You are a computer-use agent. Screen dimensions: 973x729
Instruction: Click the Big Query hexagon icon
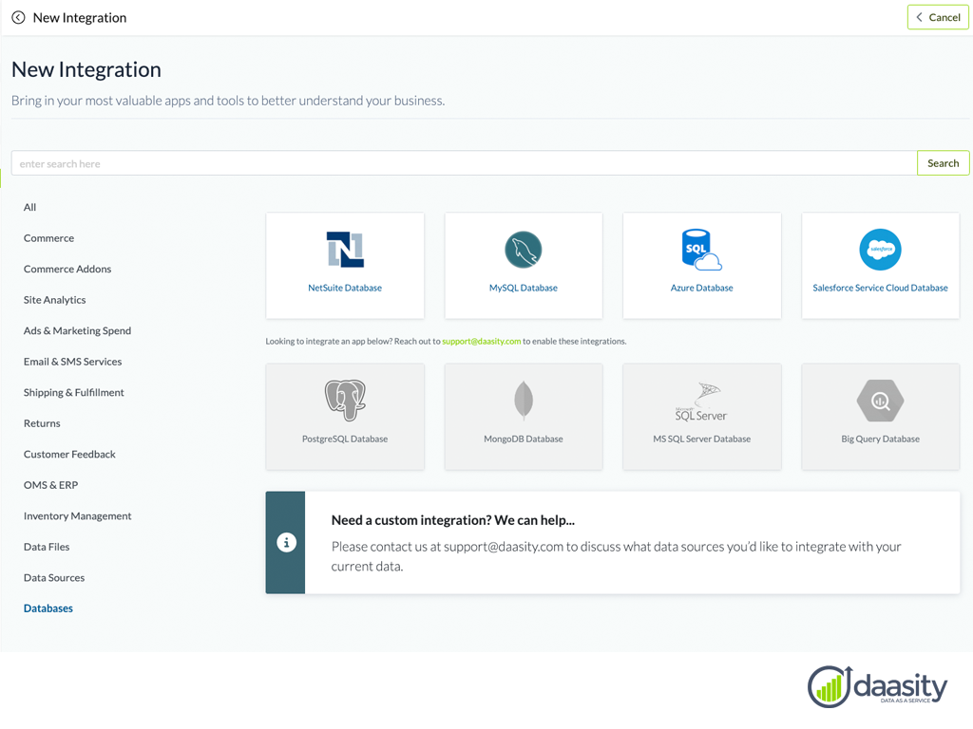tap(880, 401)
